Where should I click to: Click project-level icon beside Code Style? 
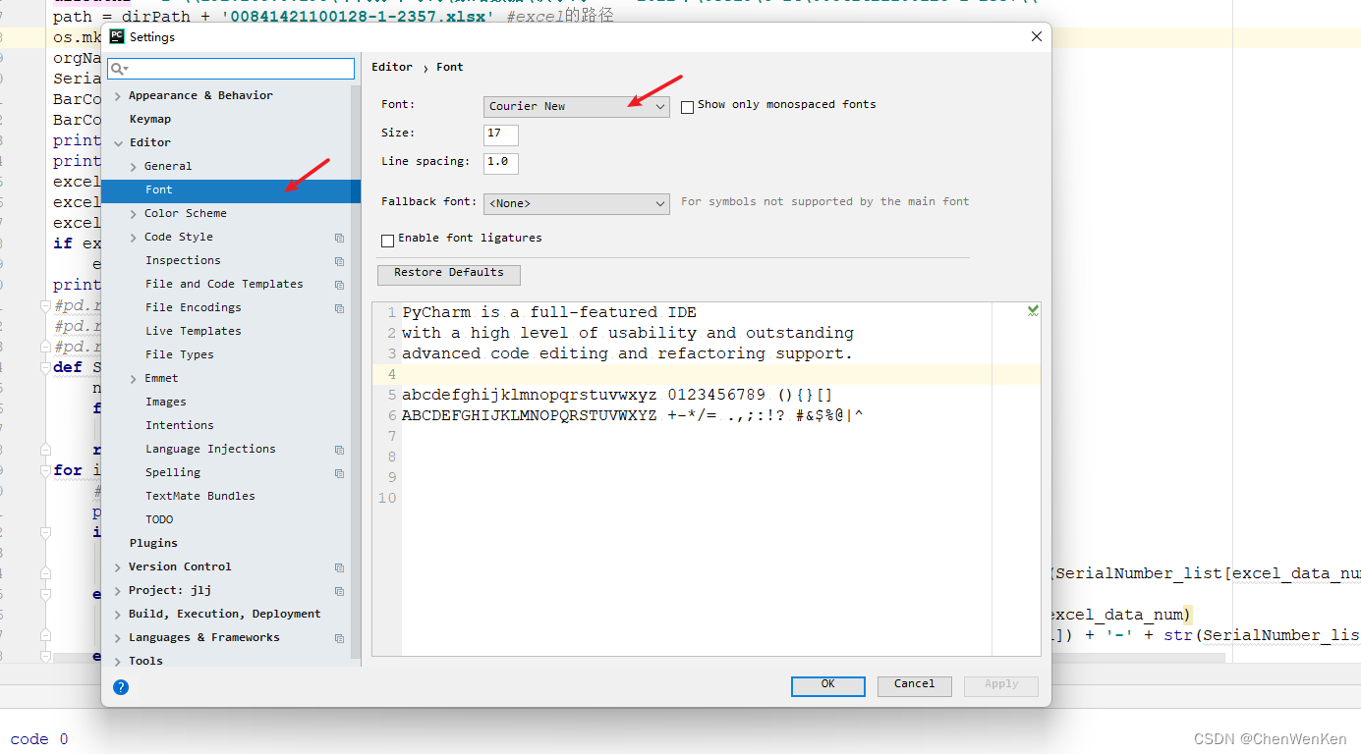coord(339,238)
